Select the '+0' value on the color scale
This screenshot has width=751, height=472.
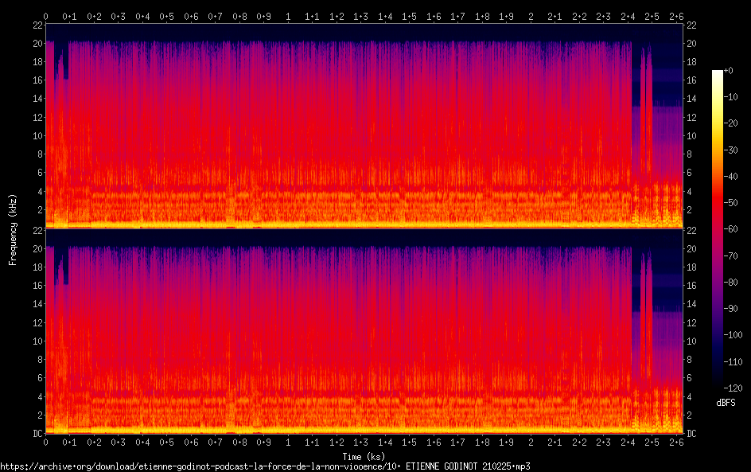coord(729,70)
